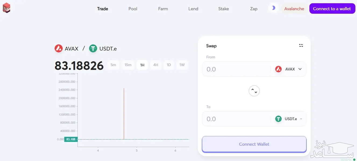Click the AVAX logo in chart header
This screenshot has width=357, height=161.
[x=59, y=48]
